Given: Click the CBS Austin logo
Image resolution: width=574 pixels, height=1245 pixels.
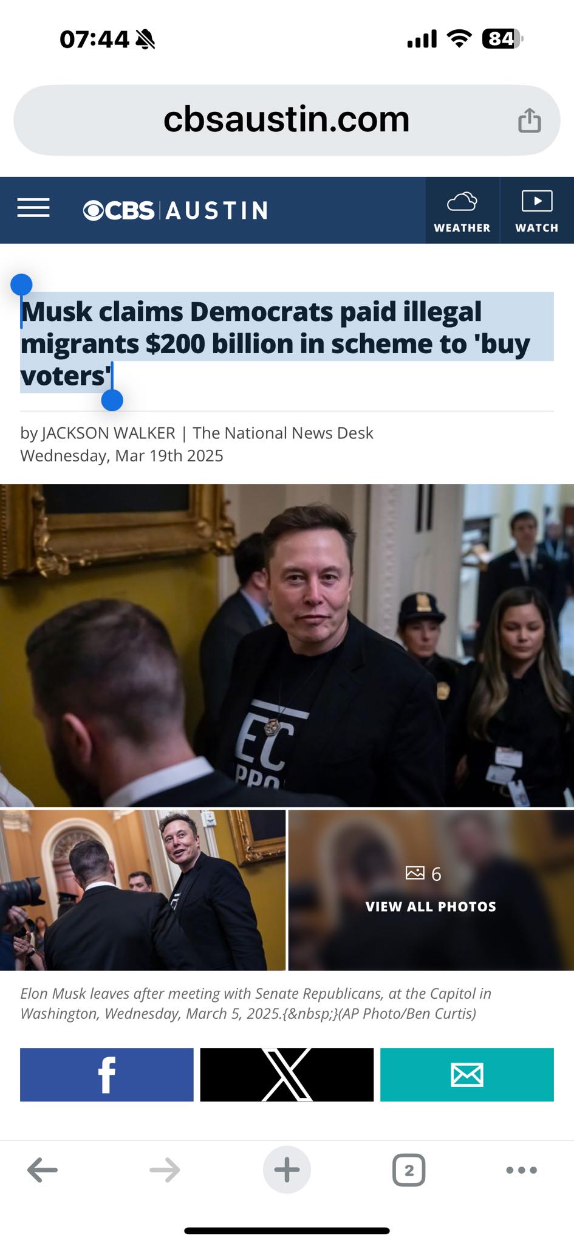Looking at the screenshot, I should click(175, 210).
